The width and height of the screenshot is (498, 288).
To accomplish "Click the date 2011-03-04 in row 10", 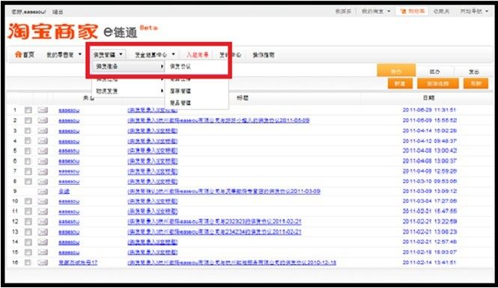I will point(429,201).
